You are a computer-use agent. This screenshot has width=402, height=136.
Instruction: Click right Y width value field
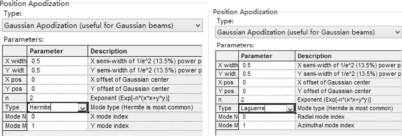pos(267,74)
